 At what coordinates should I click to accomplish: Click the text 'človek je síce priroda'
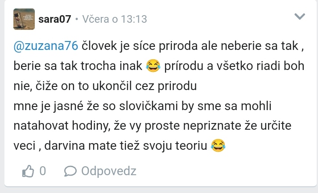pyautogui.click(x=140, y=46)
